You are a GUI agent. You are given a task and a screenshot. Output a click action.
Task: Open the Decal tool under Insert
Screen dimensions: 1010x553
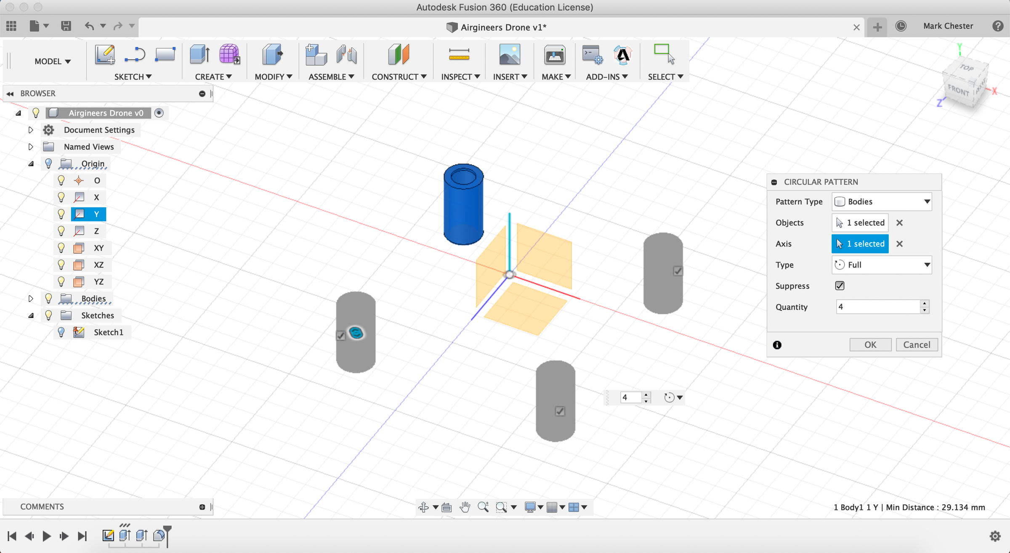[510, 55]
